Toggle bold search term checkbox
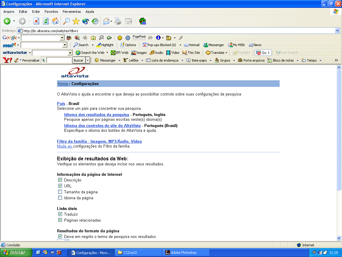The width and height of the screenshot is (342, 257). pos(60,236)
